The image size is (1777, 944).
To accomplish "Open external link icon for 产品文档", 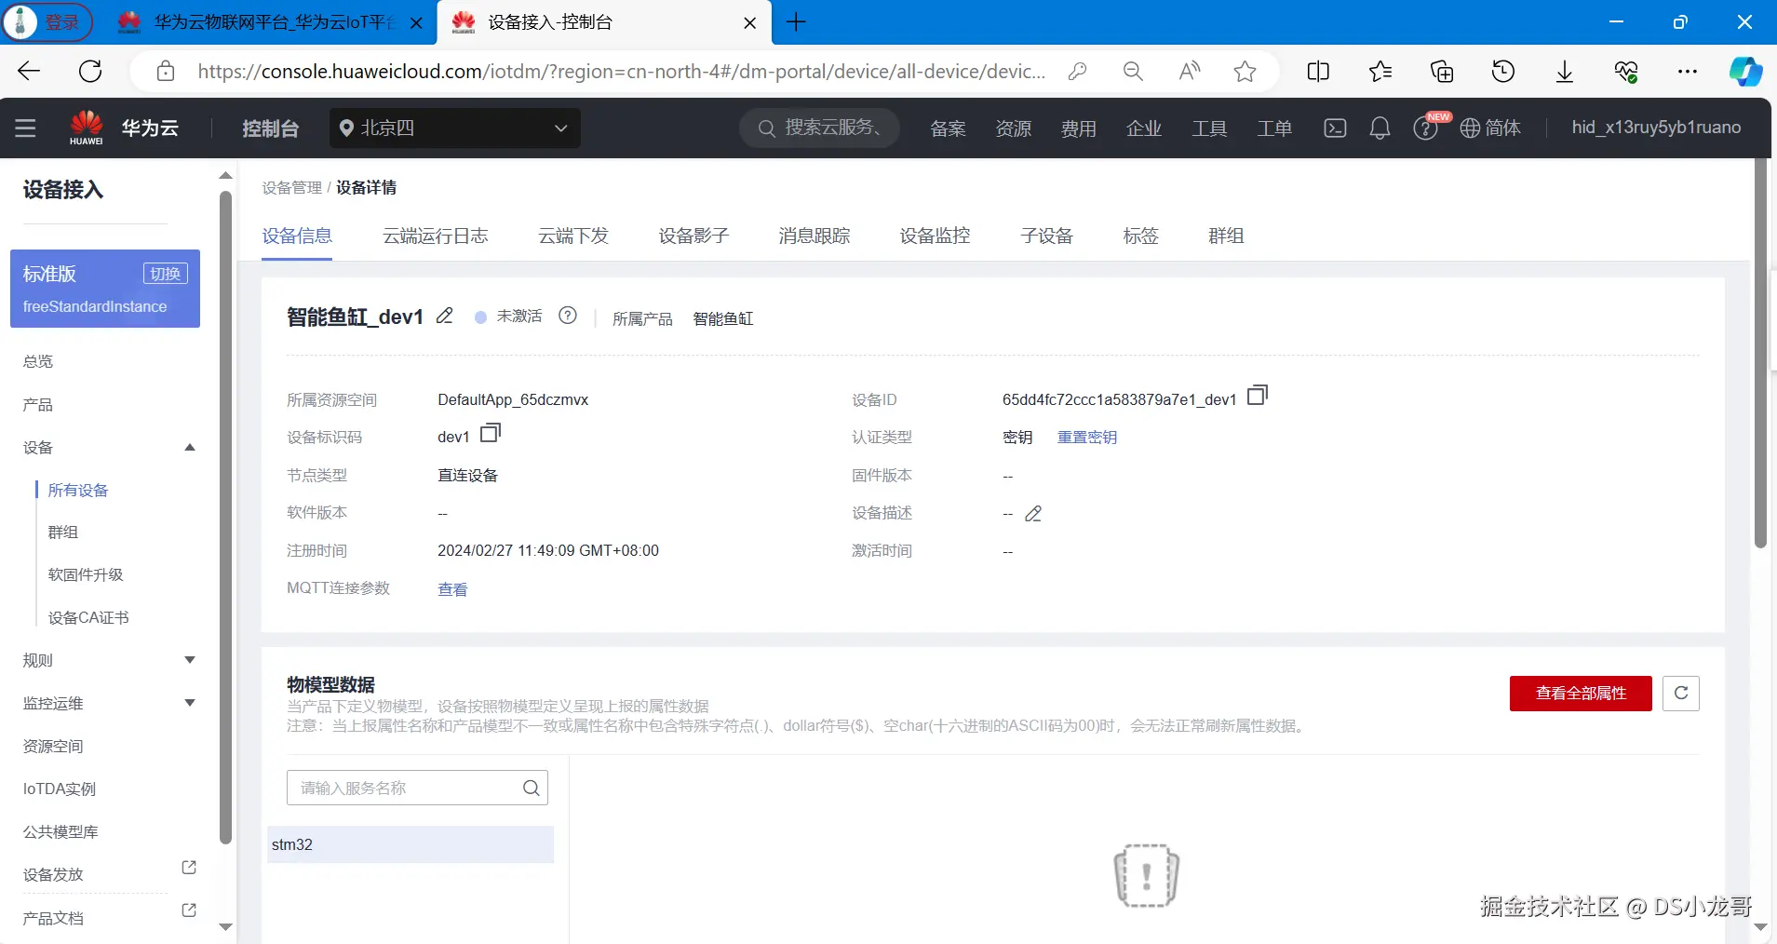I will point(189,910).
